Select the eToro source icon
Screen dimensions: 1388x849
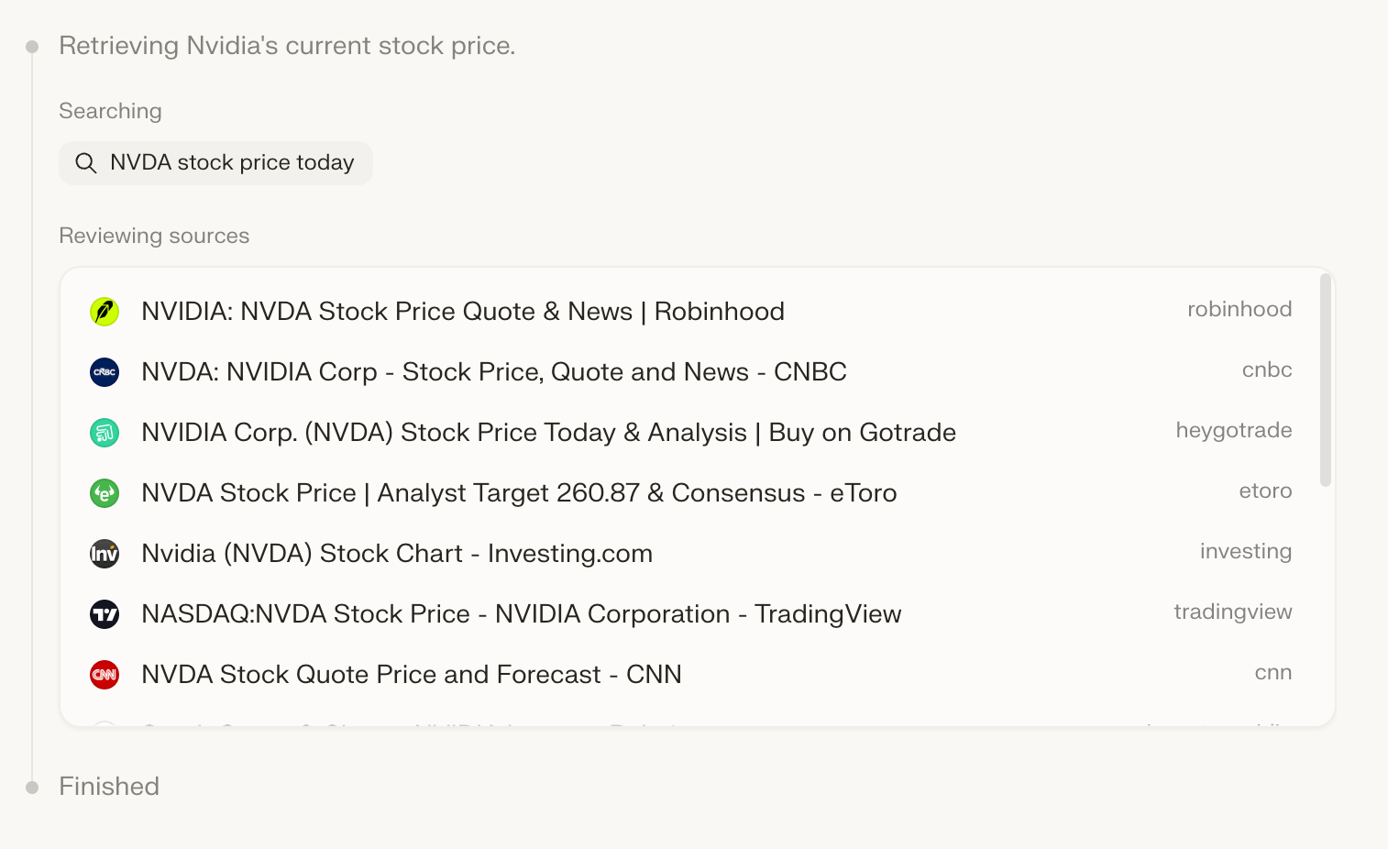click(105, 493)
